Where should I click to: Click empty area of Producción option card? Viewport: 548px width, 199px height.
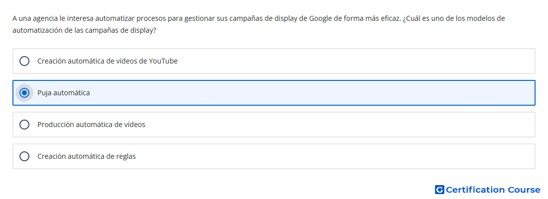350,125
